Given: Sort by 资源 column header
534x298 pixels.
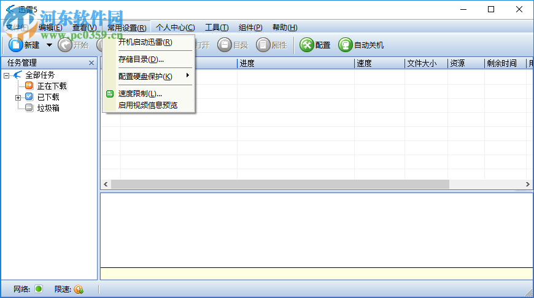Looking at the screenshot, I should pos(466,63).
